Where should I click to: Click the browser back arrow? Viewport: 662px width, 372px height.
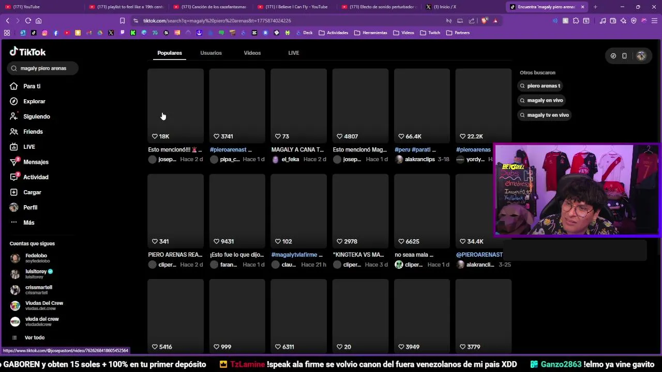[x=7, y=21]
